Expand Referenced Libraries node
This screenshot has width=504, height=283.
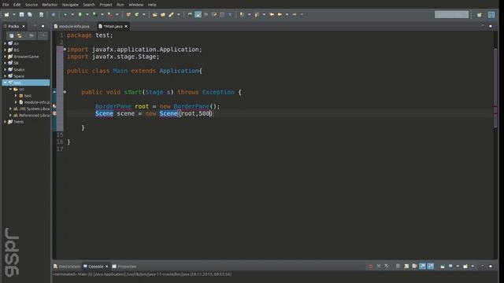pos(10,116)
